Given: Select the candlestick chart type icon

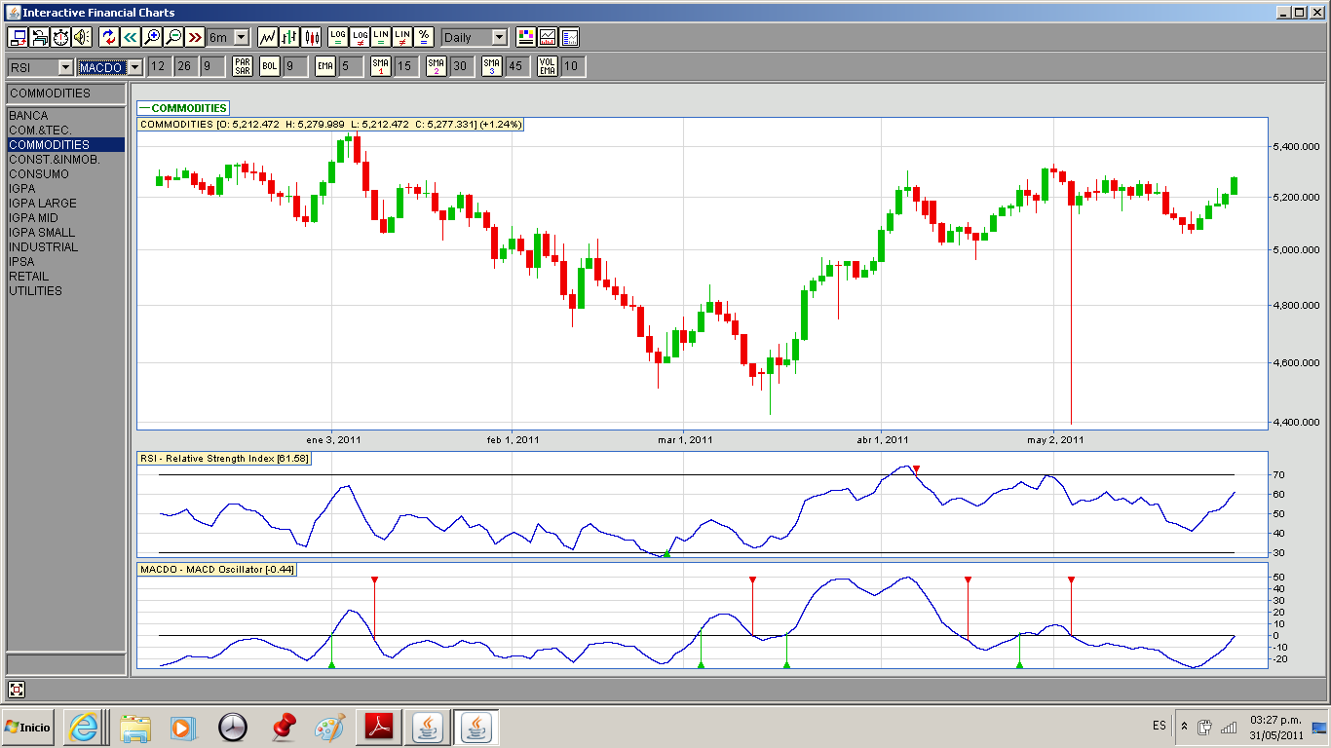Looking at the screenshot, I should [312, 37].
